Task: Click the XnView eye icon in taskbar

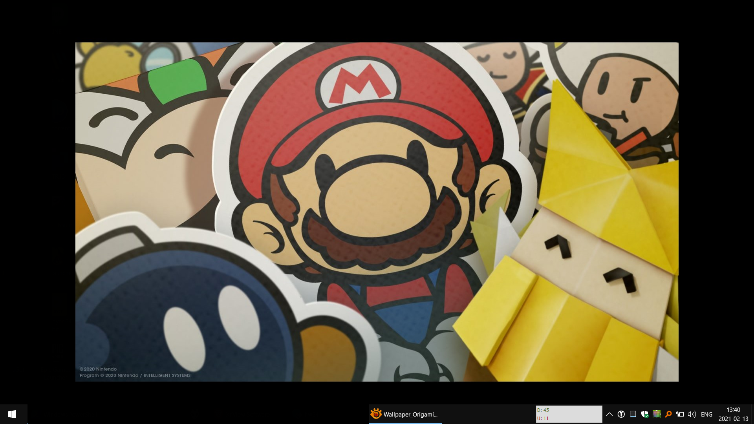Action: (376, 414)
